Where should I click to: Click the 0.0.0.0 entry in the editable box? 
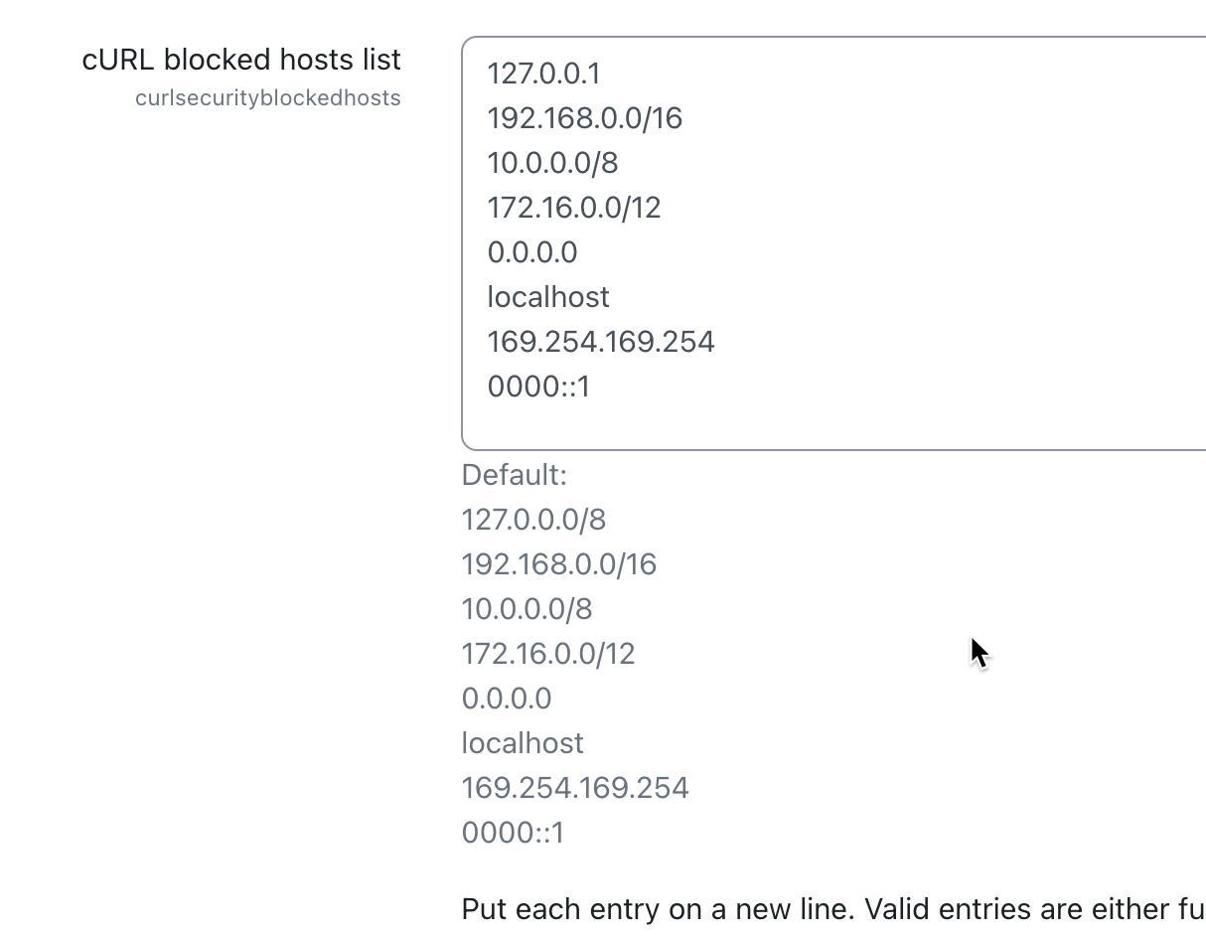coord(531,252)
